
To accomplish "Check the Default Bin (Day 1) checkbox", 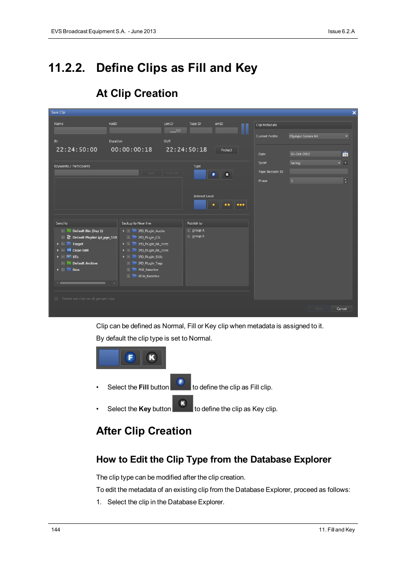I will (63, 231).
